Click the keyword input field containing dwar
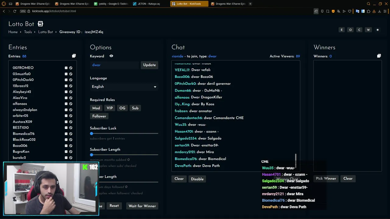 click(115, 65)
